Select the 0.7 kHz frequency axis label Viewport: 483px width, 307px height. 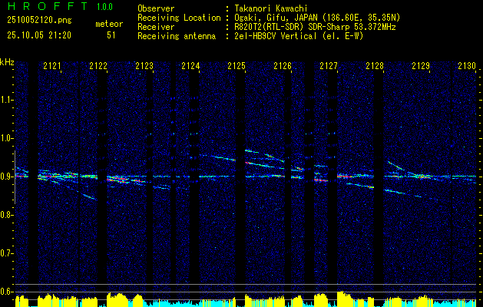click(8, 253)
